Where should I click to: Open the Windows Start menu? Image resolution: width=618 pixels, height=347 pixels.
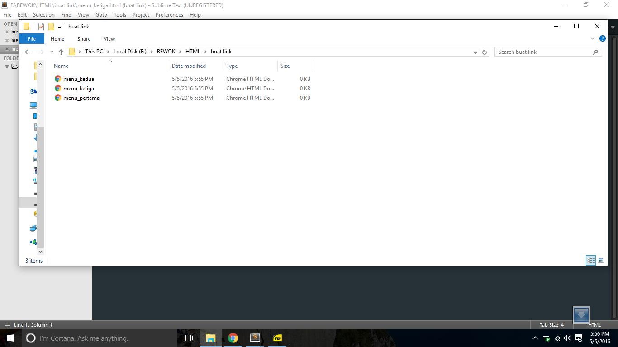[10, 338]
